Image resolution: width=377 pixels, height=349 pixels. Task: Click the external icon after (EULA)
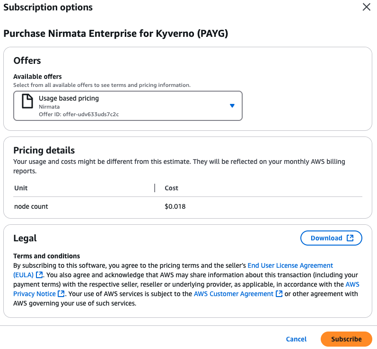coord(39,275)
